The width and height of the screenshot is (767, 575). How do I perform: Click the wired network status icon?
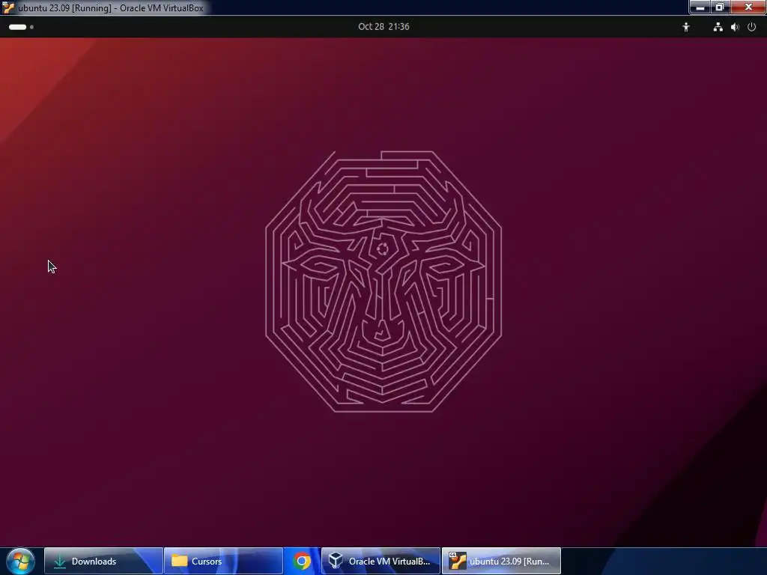click(x=718, y=27)
